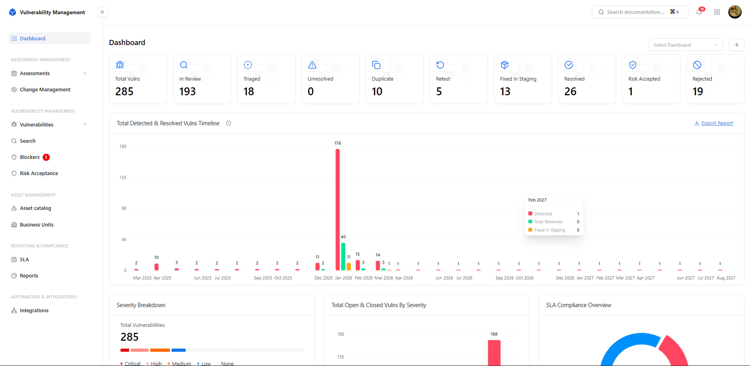Click the In Review magnifier icon
Screen dimensions: 750x366
184,65
